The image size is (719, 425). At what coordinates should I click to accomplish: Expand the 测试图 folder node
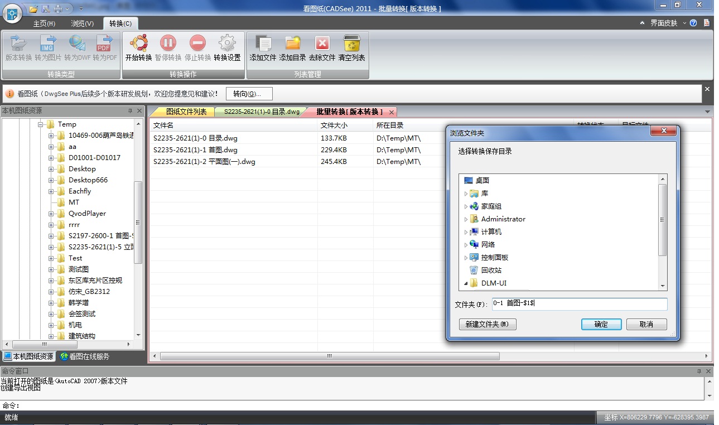[51, 269]
